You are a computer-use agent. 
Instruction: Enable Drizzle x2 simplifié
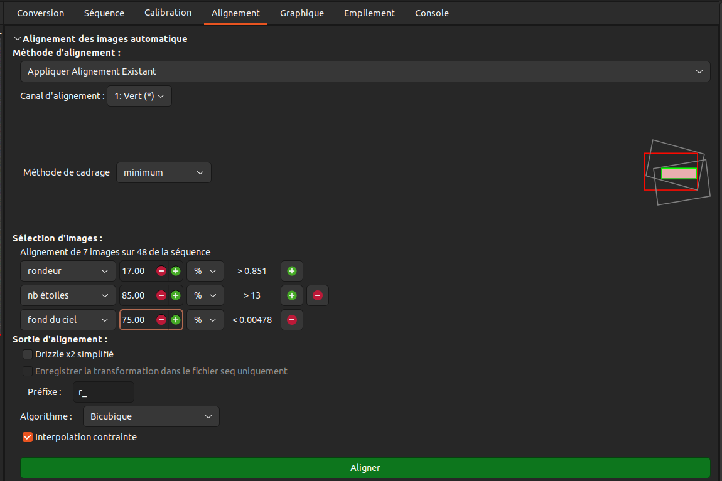point(28,354)
